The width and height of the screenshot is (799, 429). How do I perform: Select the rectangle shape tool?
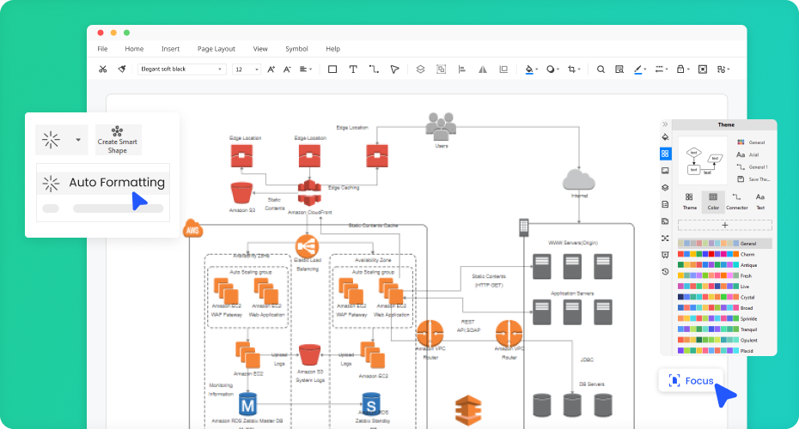pos(332,69)
